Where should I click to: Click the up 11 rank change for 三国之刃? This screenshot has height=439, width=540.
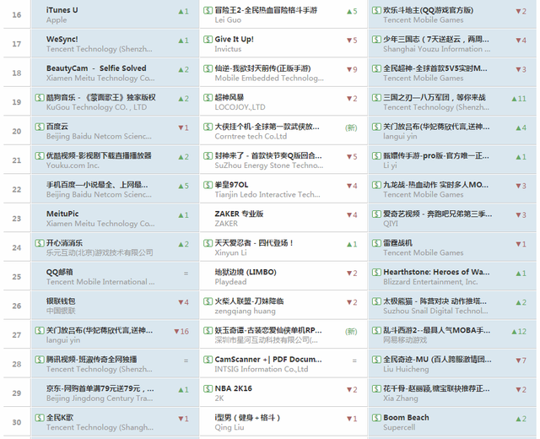519,99
